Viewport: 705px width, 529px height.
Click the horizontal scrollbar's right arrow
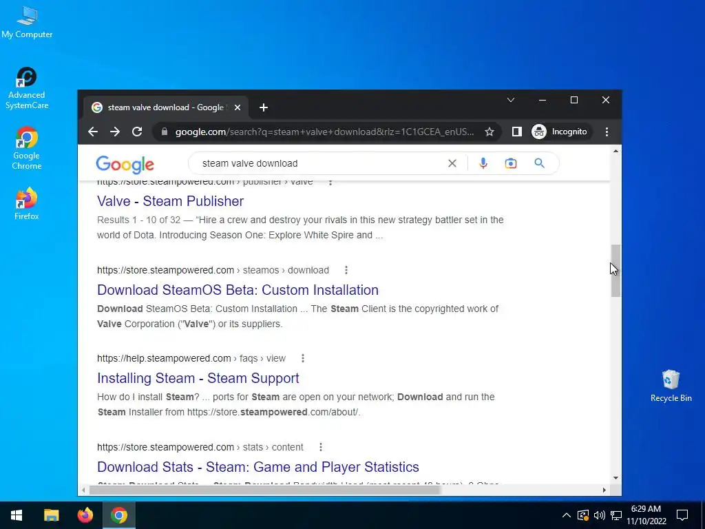coord(604,490)
